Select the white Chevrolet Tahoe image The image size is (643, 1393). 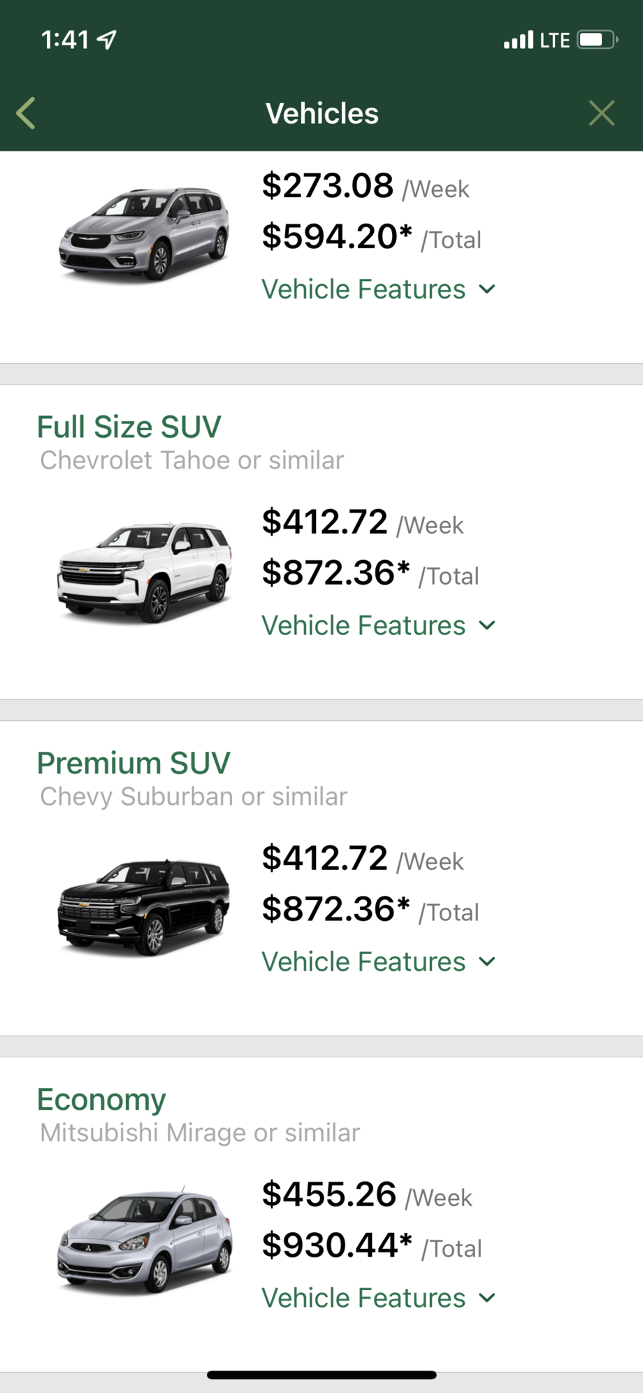click(144, 571)
